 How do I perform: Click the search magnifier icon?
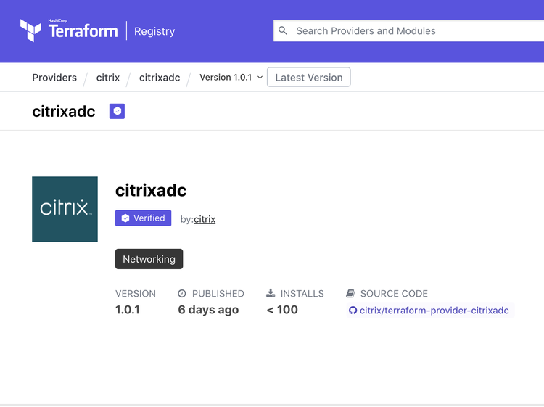pyautogui.click(x=283, y=30)
